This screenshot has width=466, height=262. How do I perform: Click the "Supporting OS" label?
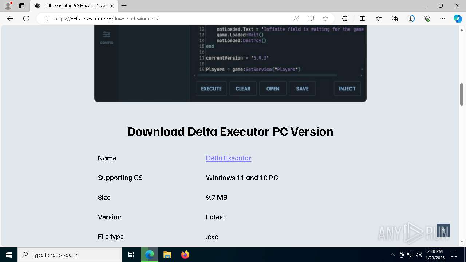click(120, 178)
